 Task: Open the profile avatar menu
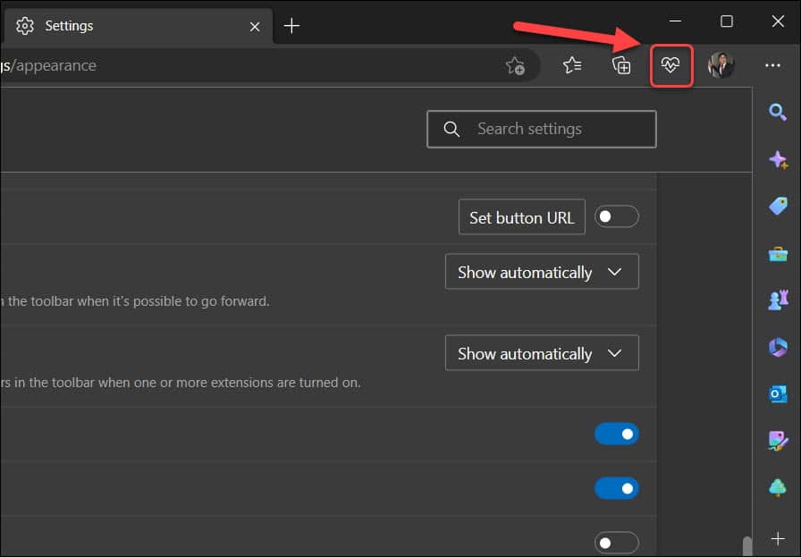click(721, 64)
